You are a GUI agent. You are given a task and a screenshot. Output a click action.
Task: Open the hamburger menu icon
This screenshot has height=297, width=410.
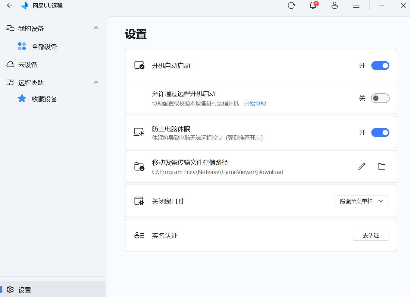coord(356,5)
